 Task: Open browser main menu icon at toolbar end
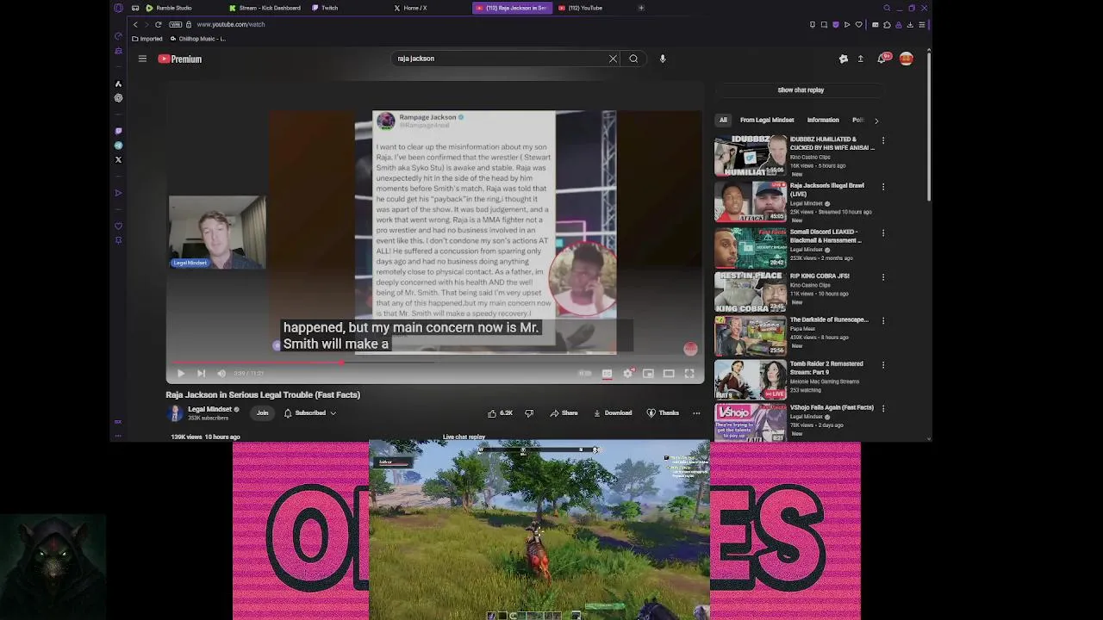(921, 24)
